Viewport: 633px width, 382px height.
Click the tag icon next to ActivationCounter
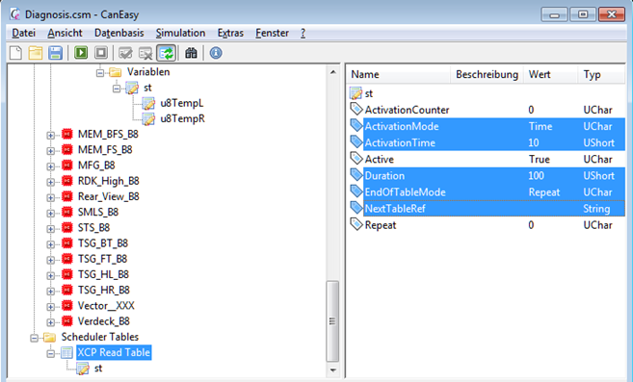[x=356, y=109]
